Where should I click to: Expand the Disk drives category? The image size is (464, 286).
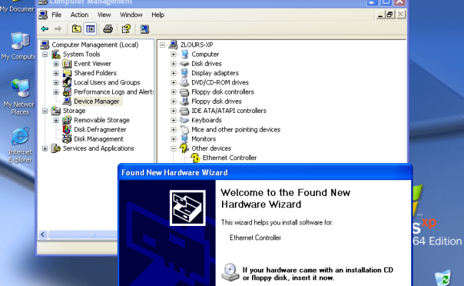tap(173, 64)
